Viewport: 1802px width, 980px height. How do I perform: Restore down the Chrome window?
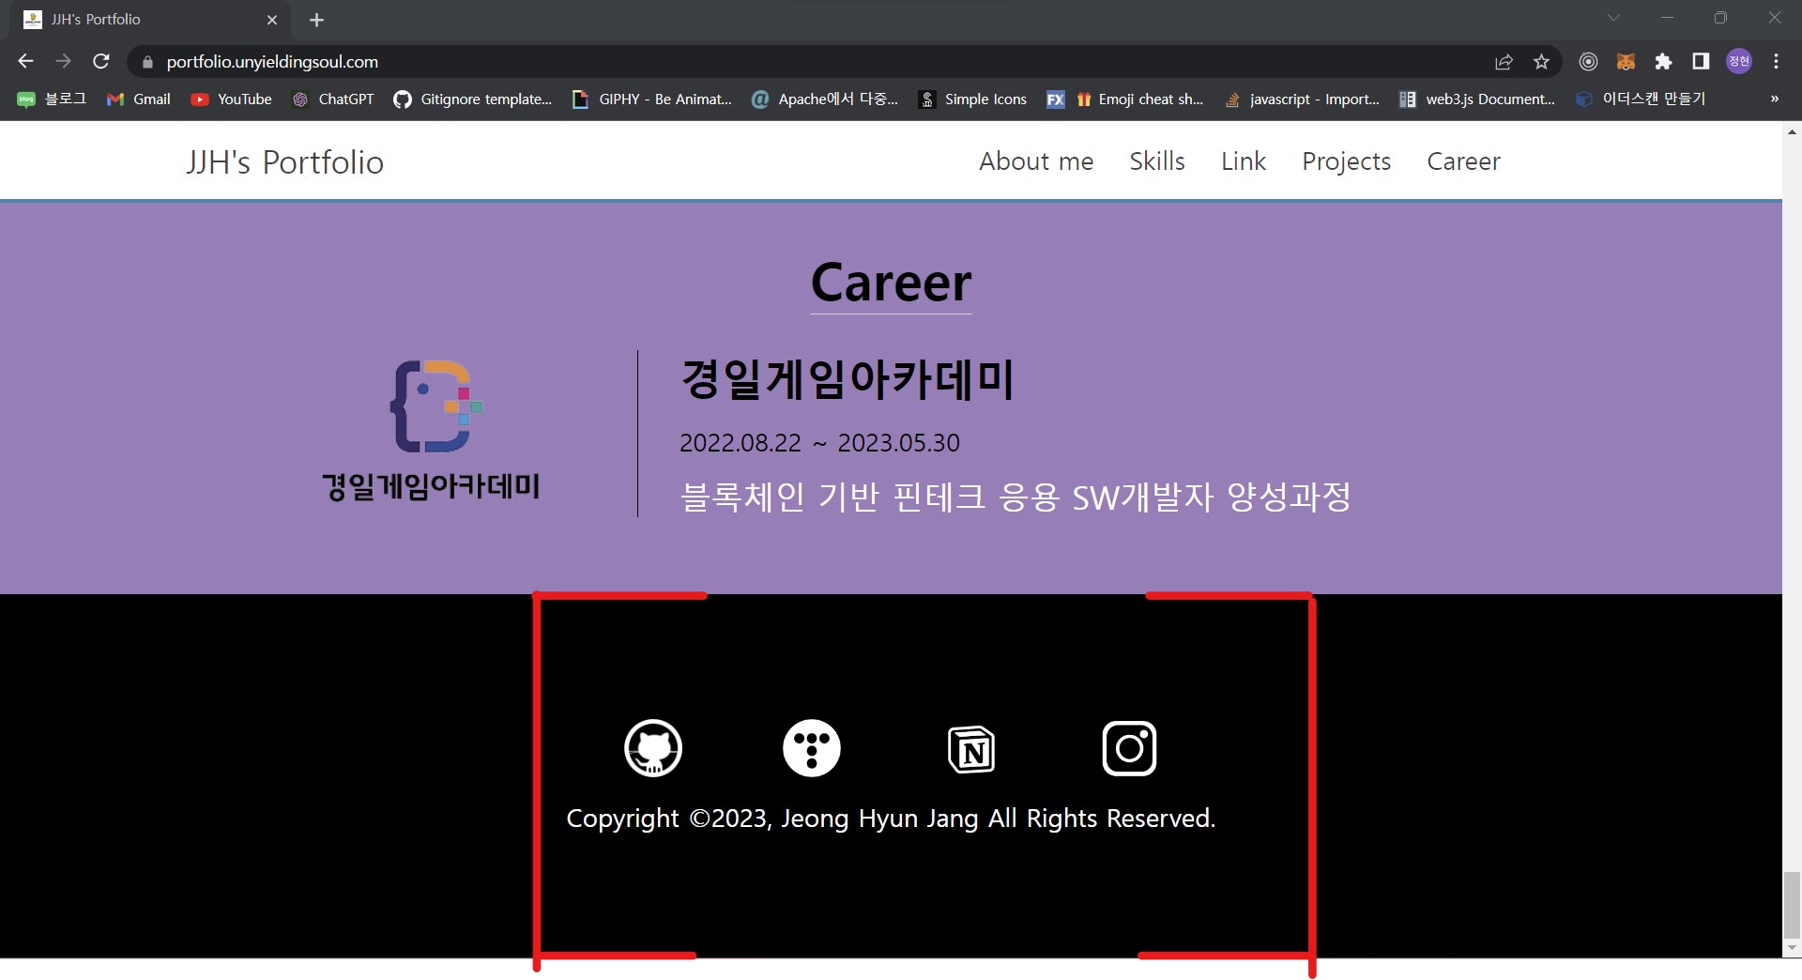coord(1720,18)
